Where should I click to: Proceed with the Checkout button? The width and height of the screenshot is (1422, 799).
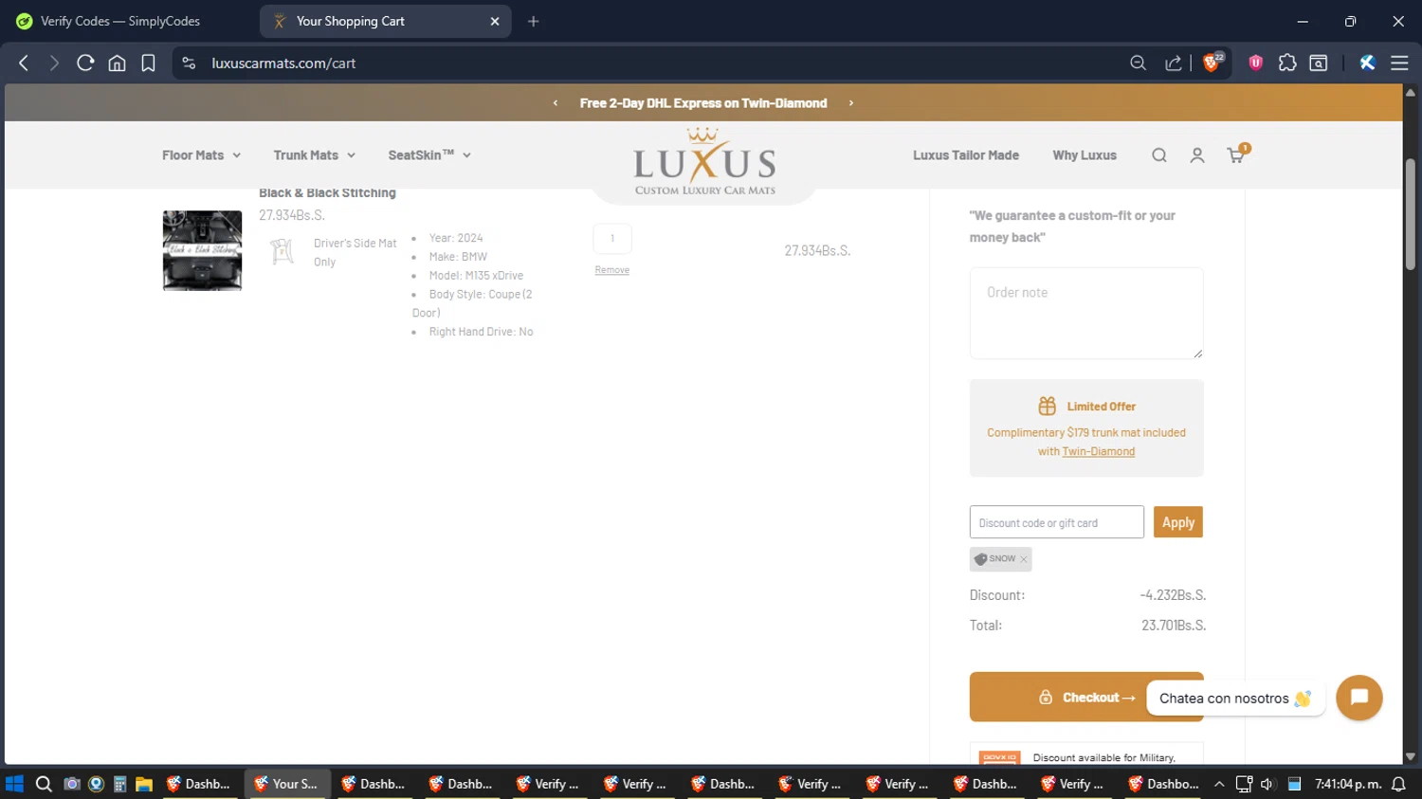point(1086,698)
